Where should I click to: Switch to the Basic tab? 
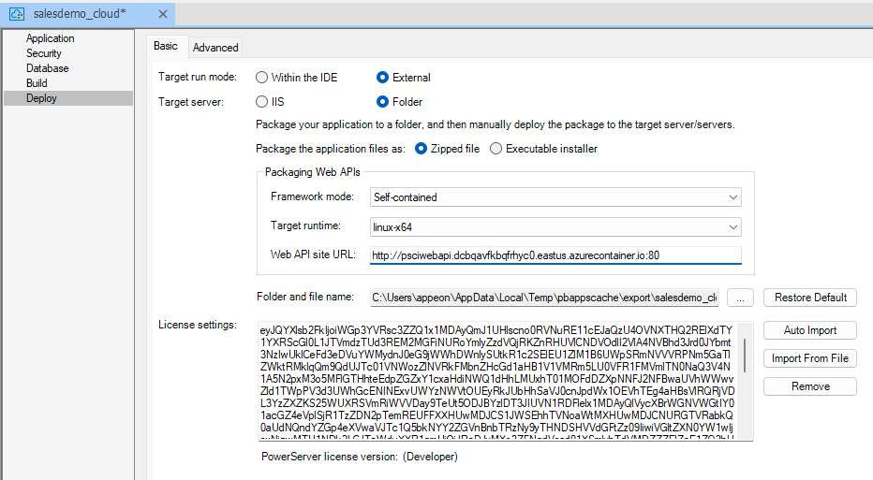point(166,46)
